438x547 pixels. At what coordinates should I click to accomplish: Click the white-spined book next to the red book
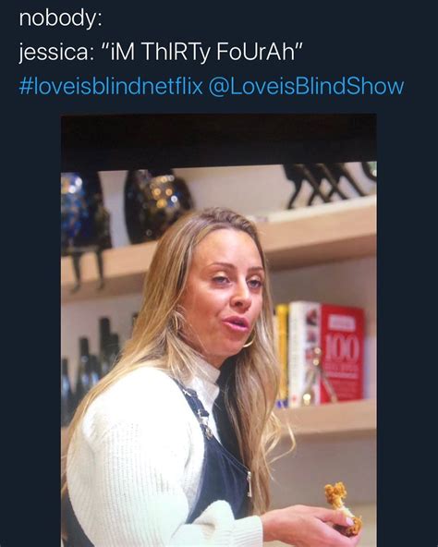pos(304,354)
